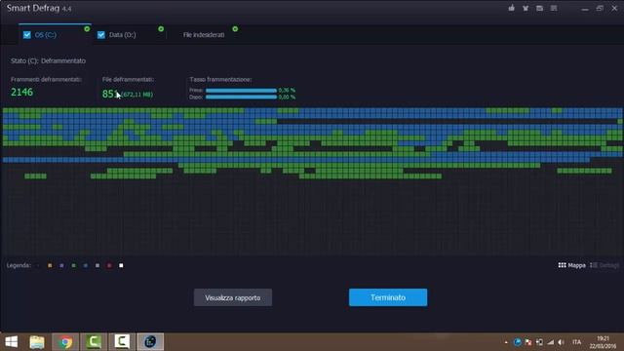Screen dimensions: 624x351
Task: Open the white Camtasia taskbar icon
Action: 122,342
